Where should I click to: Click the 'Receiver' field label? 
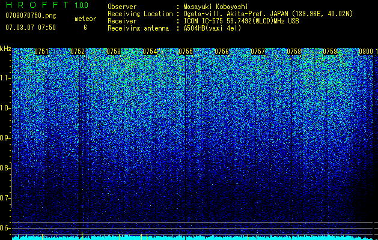(122, 21)
